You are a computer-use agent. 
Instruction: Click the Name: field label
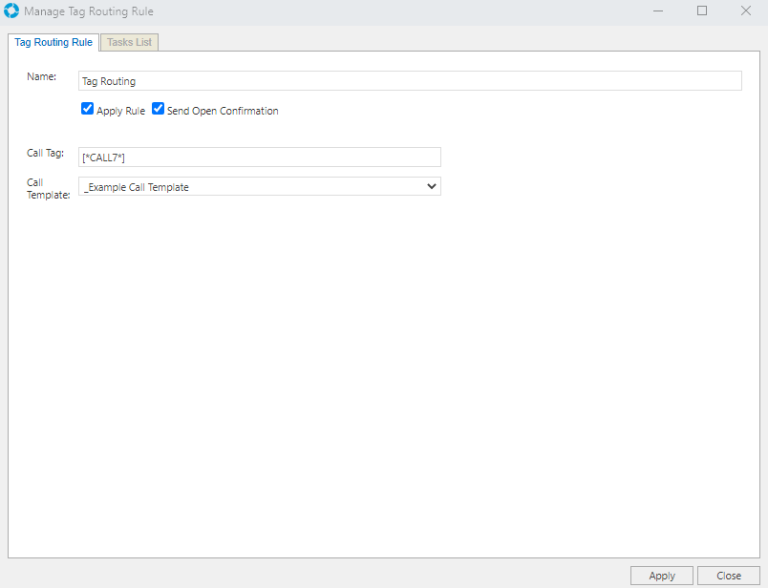point(42,76)
